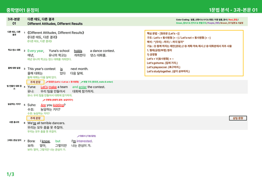The height and width of the screenshot is (185, 262).
Task: Select the phrase "a dance contest."
Action: click(x=102, y=51)
